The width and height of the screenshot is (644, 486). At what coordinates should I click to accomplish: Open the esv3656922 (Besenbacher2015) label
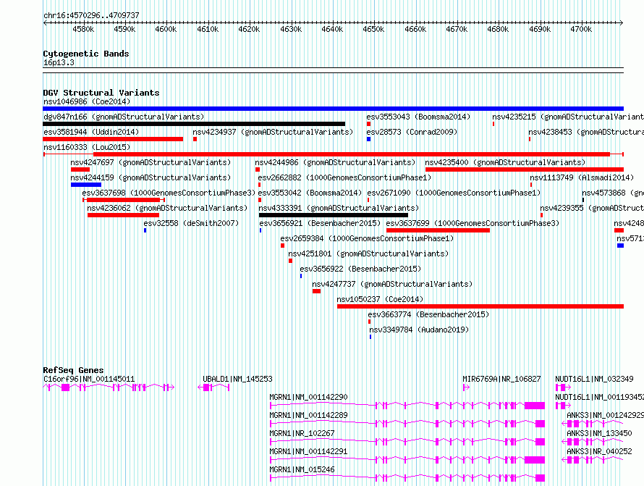pos(360,269)
